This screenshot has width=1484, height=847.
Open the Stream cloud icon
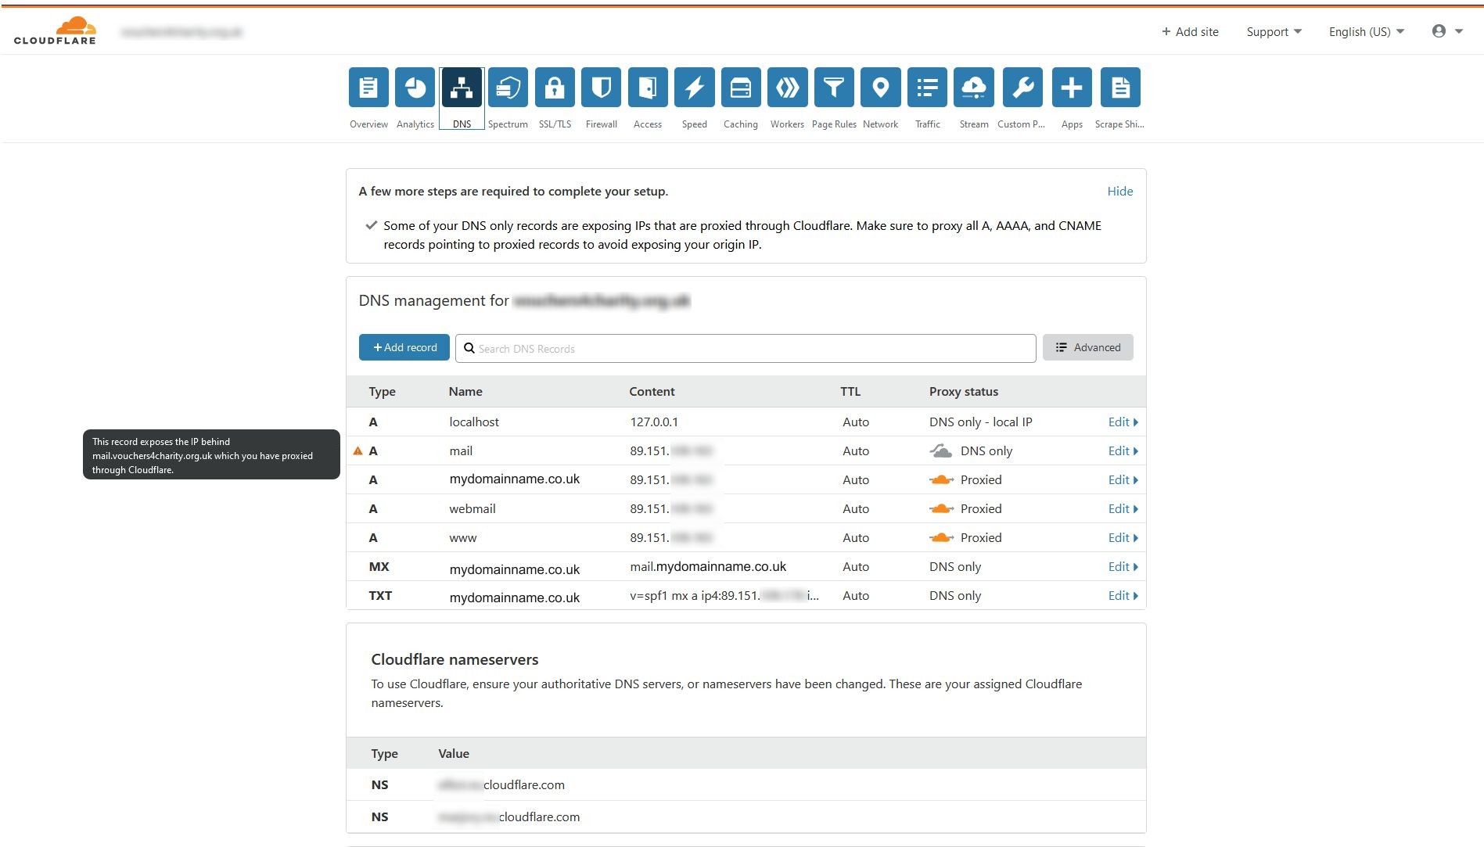pos(974,87)
